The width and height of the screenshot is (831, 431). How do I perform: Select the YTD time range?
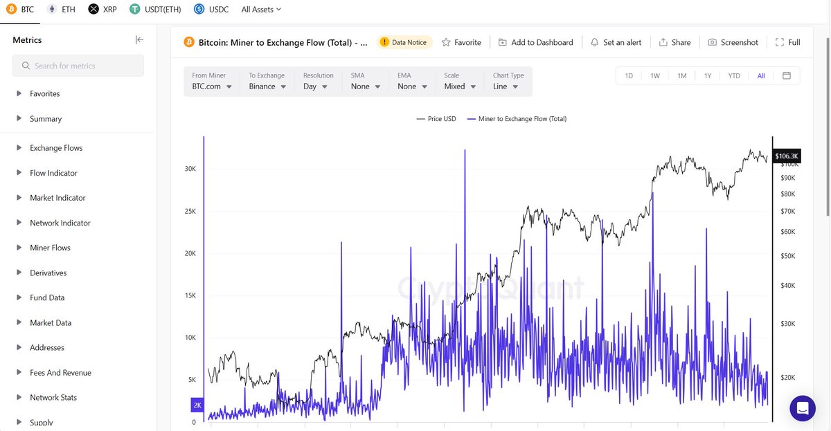(x=734, y=76)
